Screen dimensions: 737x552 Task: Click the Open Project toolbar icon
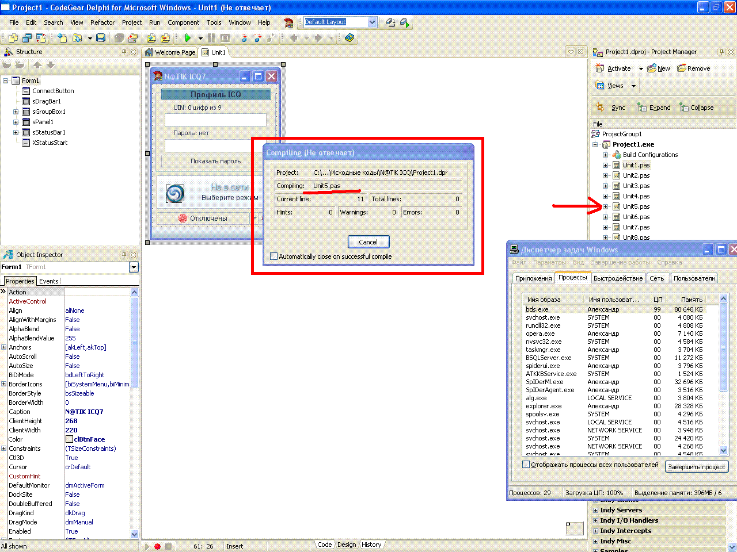point(133,38)
